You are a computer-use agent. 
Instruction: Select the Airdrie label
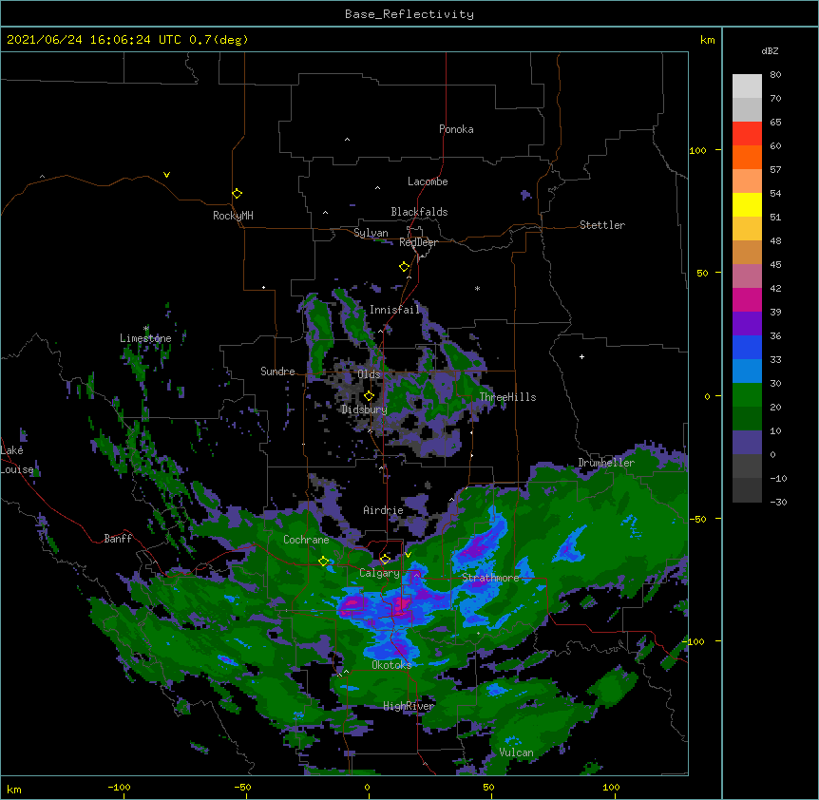(x=383, y=510)
